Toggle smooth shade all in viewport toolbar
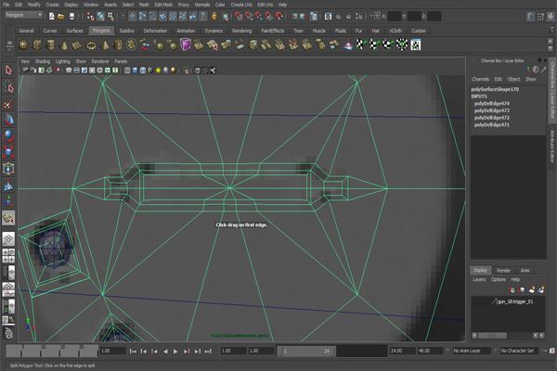 (x=135, y=70)
